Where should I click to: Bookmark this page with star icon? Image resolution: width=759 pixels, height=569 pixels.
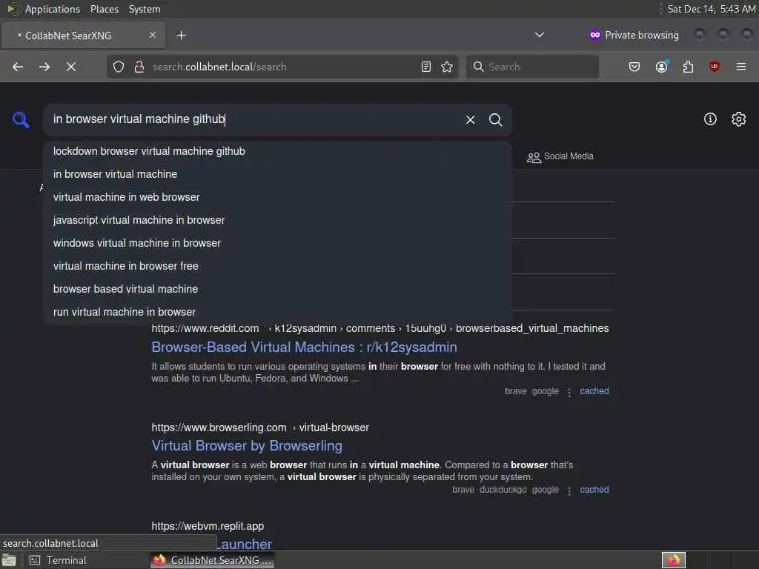pyautogui.click(x=447, y=67)
